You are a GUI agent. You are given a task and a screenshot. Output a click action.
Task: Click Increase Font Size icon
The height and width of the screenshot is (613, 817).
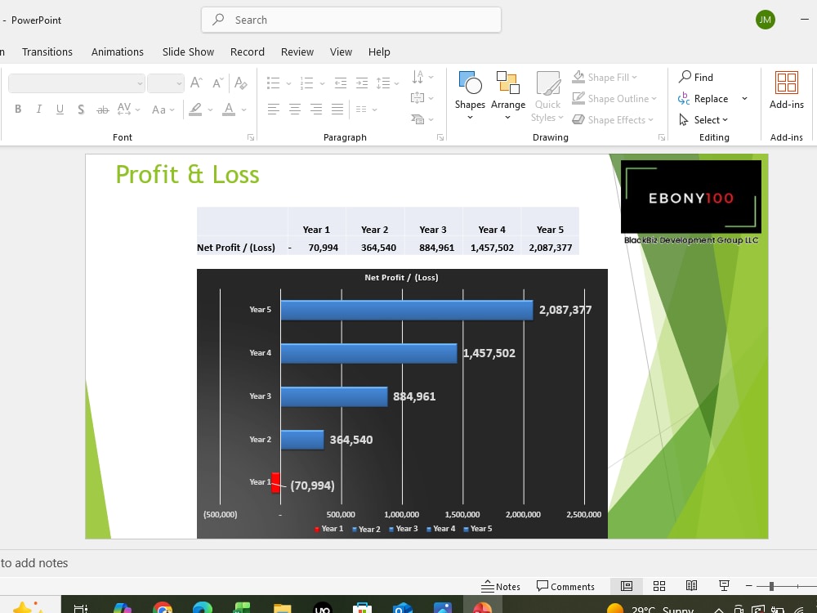[x=196, y=83]
